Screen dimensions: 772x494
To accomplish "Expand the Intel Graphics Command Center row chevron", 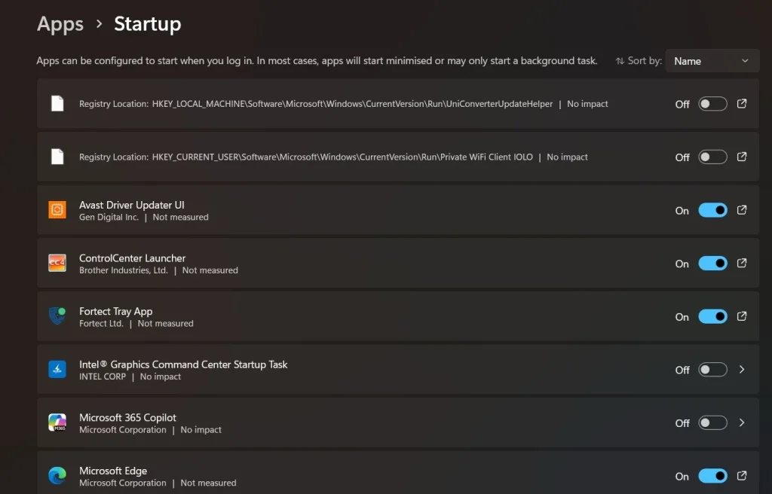I will click(x=742, y=370).
